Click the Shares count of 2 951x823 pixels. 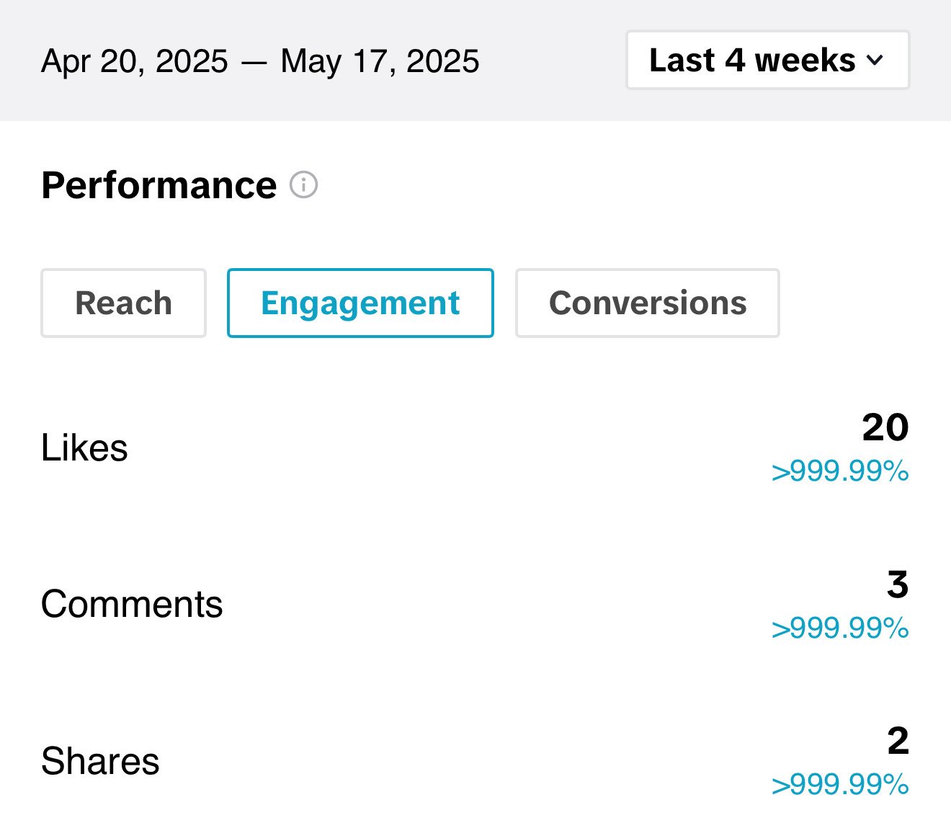[898, 741]
